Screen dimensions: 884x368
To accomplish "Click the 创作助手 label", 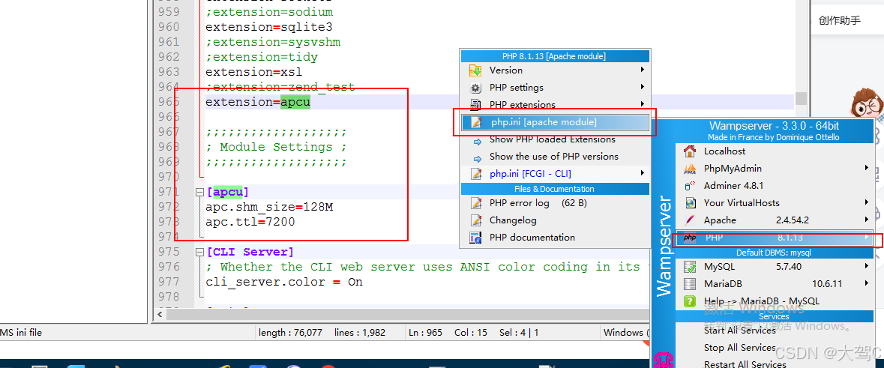I will pos(840,20).
